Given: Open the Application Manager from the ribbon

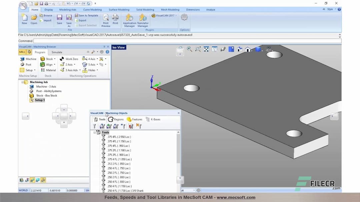Looking at the screenshot, I should [129, 19].
